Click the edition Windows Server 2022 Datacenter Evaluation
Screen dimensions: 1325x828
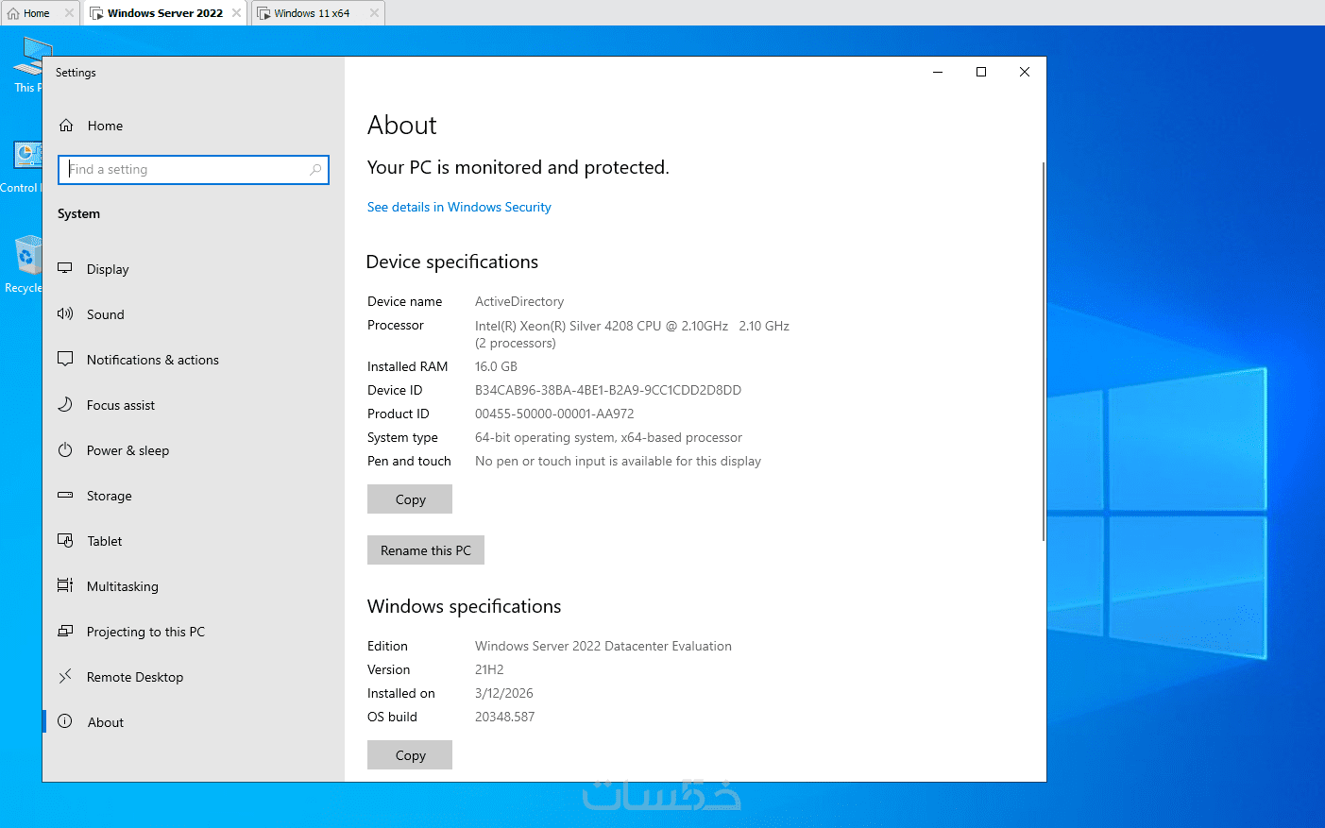(603, 646)
